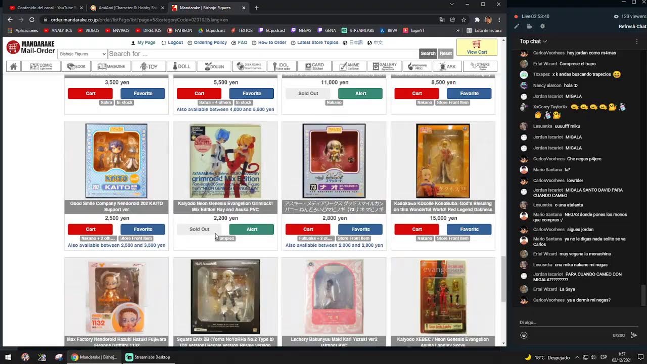Click the Mandarake Mail-Order logo

tap(30, 48)
